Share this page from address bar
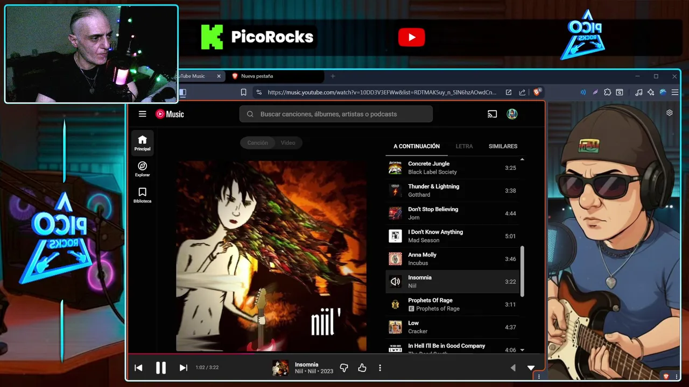This screenshot has height=387, width=689. click(522, 92)
